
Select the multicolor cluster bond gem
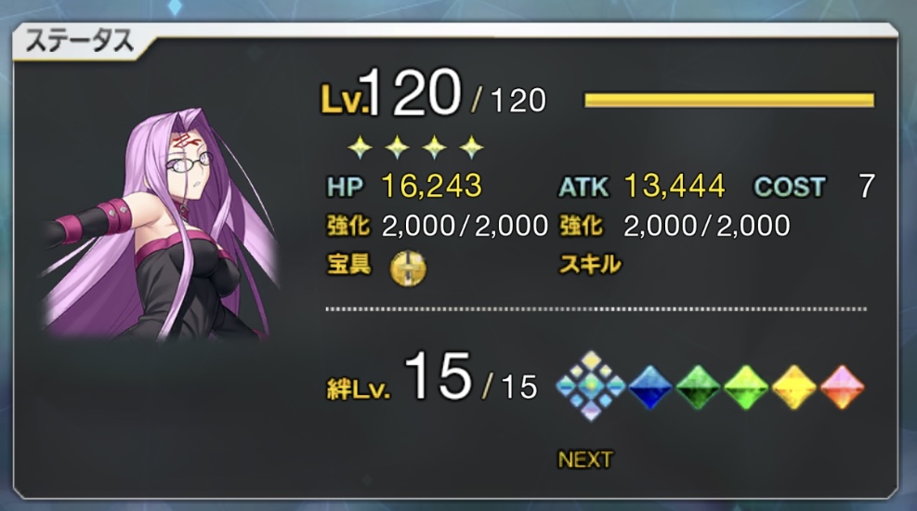pos(591,386)
